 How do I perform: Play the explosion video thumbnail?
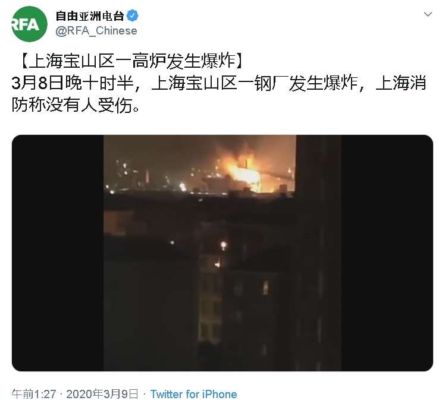(x=222, y=253)
